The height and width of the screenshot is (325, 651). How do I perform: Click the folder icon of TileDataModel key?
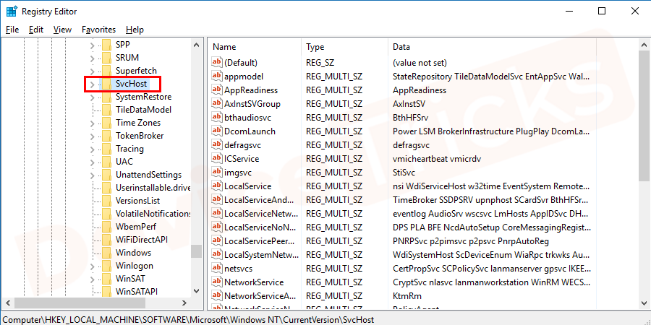click(107, 110)
